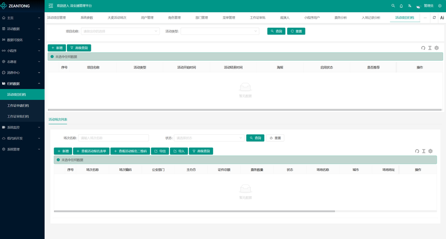This screenshot has width=446, height=239.
Task: Open the tab-bar more options ellipsis
Action: (425, 18)
